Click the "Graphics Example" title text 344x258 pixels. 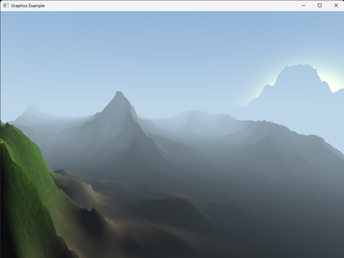point(28,6)
